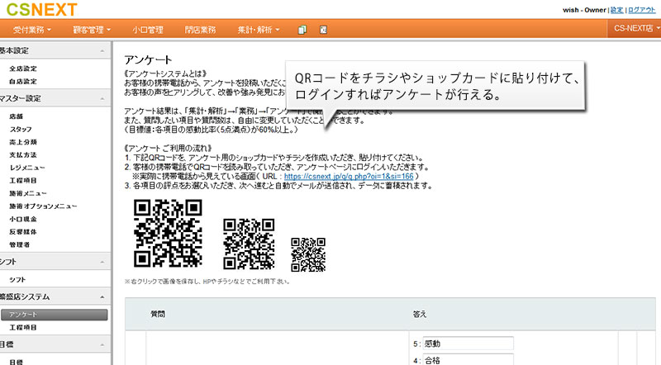The width and height of the screenshot is (661, 365).
Task: Click the smallest QR code image
Action: pyautogui.click(x=308, y=254)
